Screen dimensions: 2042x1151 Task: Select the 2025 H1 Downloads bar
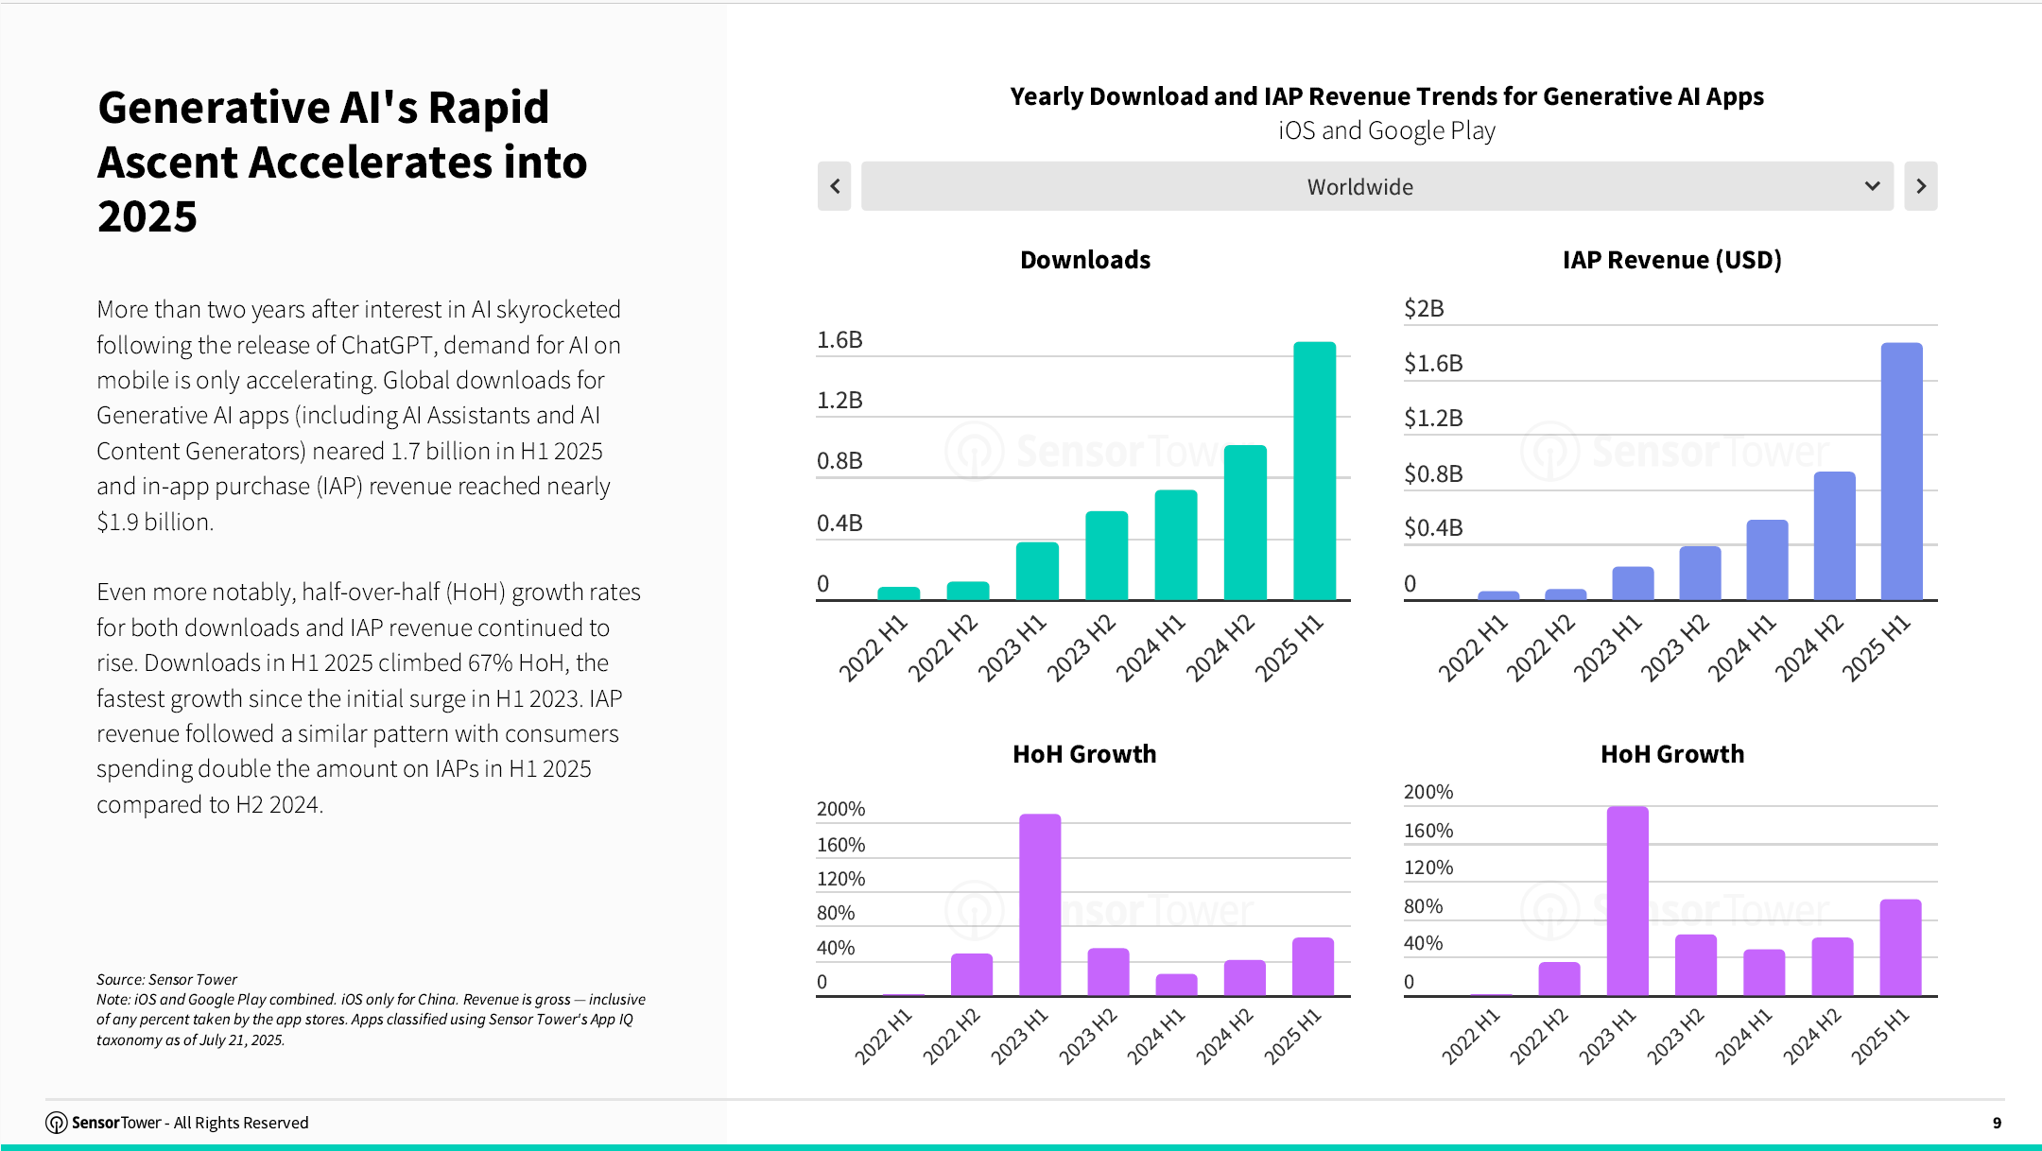[1314, 471]
